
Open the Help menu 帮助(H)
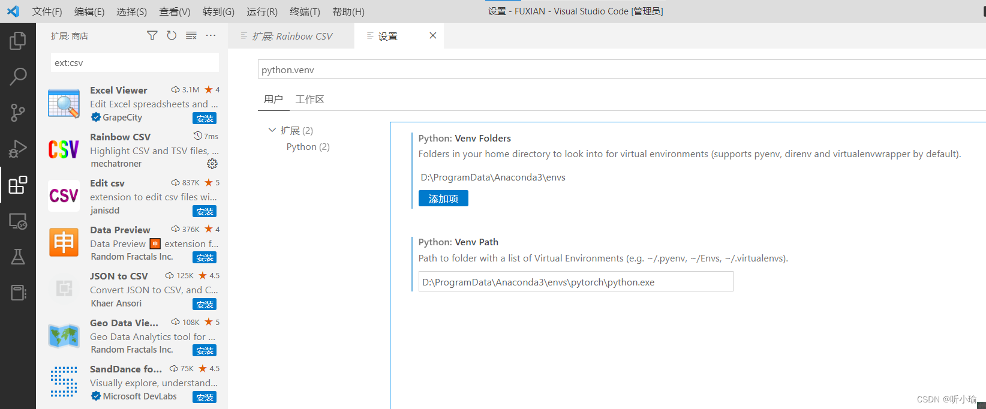pos(348,11)
